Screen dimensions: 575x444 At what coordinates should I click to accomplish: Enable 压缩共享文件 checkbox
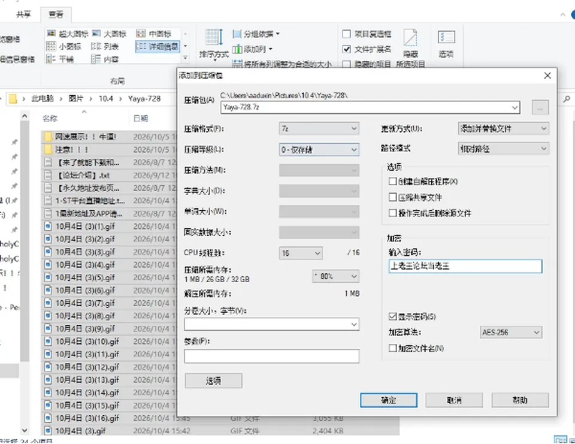[393, 197]
